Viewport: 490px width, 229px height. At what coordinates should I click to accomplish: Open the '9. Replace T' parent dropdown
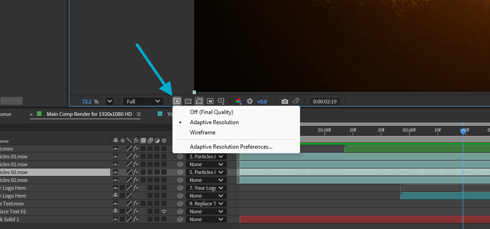click(206, 204)
